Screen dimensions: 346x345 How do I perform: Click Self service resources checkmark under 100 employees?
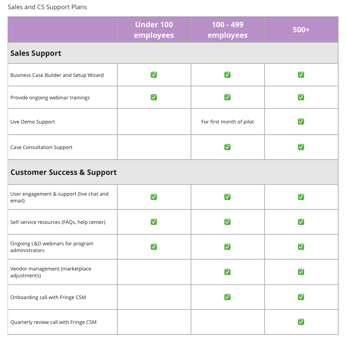(154, 222)
